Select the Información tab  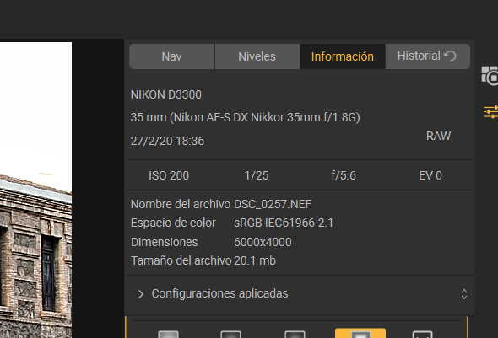tap(343, 56)
